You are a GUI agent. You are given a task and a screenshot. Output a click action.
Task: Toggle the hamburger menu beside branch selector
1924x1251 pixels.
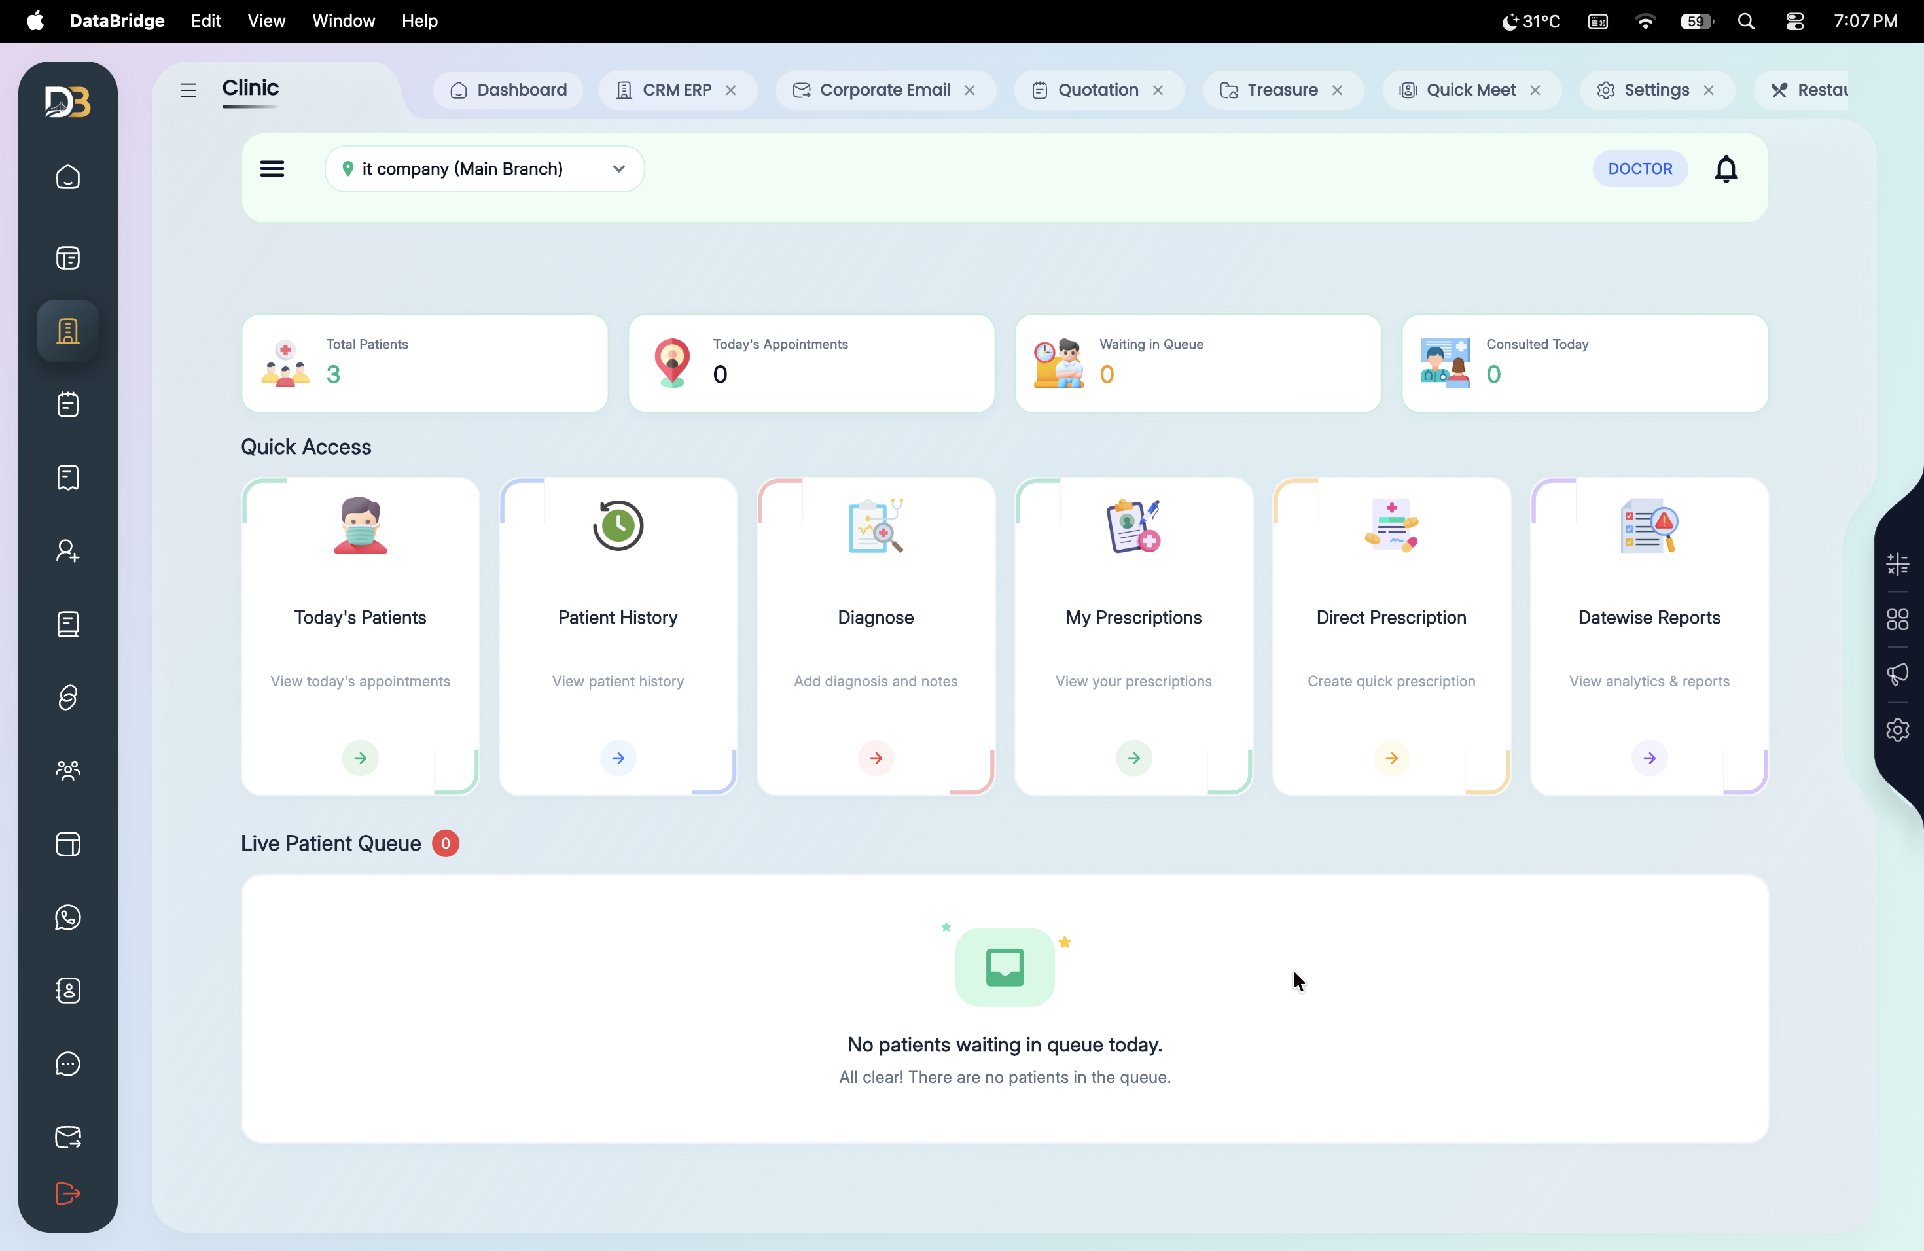pos(272,169)
